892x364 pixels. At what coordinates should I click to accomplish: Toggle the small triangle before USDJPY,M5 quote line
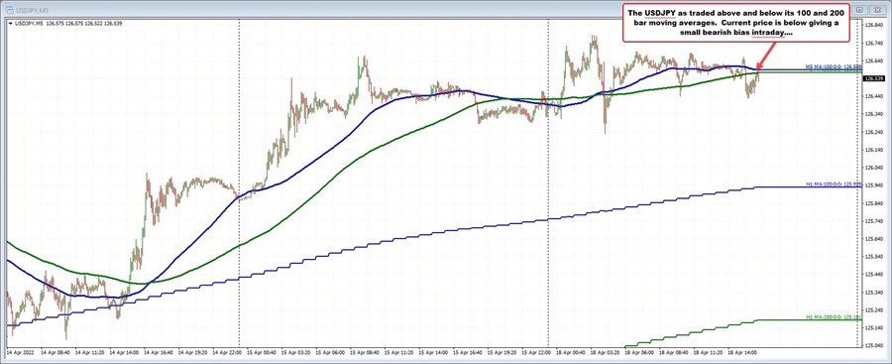[x=9, y=24]
